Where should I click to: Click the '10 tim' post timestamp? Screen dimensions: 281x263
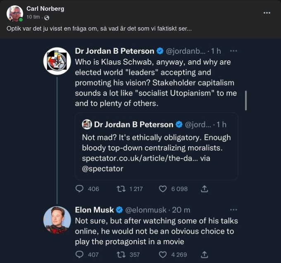tap(33, 17)
